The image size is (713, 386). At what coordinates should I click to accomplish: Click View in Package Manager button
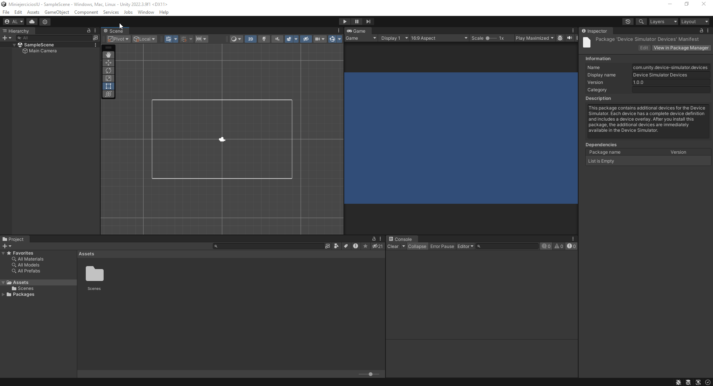[681, 48]
